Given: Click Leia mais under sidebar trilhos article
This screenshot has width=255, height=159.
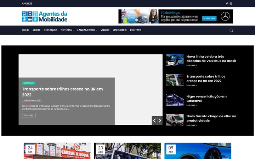Looking at the screenshot, I should [191, 85].
